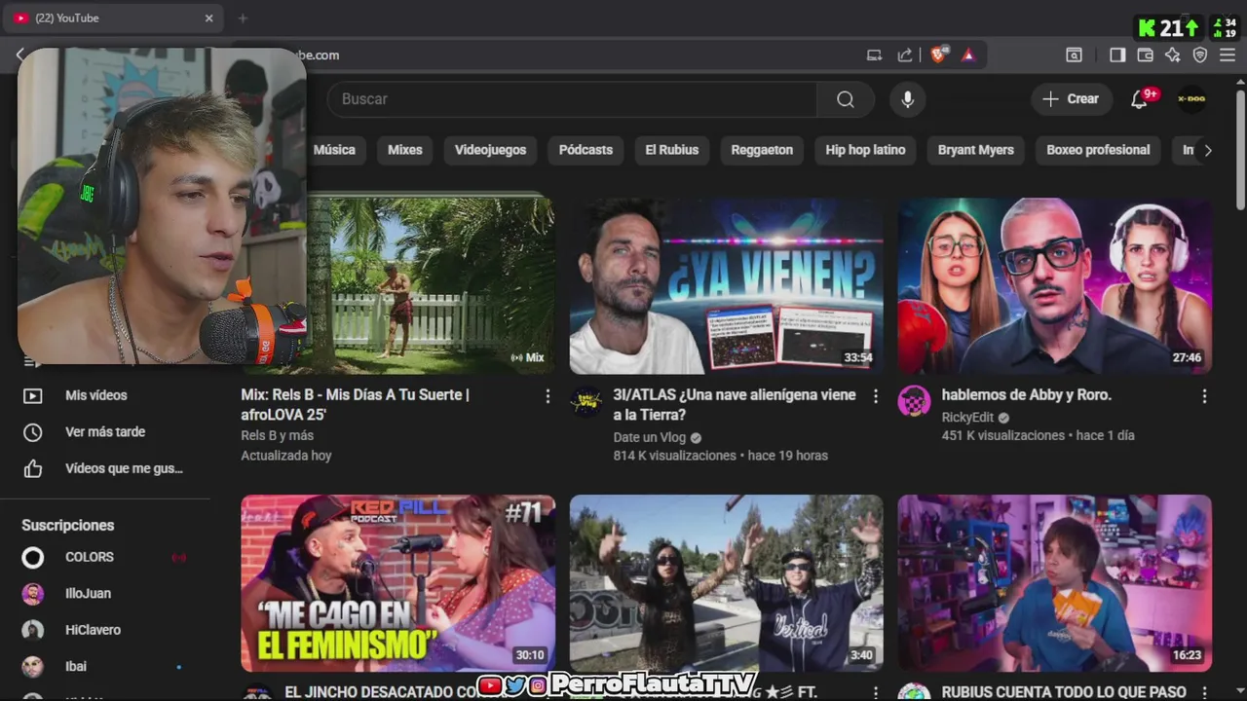Viewport: 1247px width, 701px height.
Task: Open more options for the Rels B mix
Action: tap(548, 396)
